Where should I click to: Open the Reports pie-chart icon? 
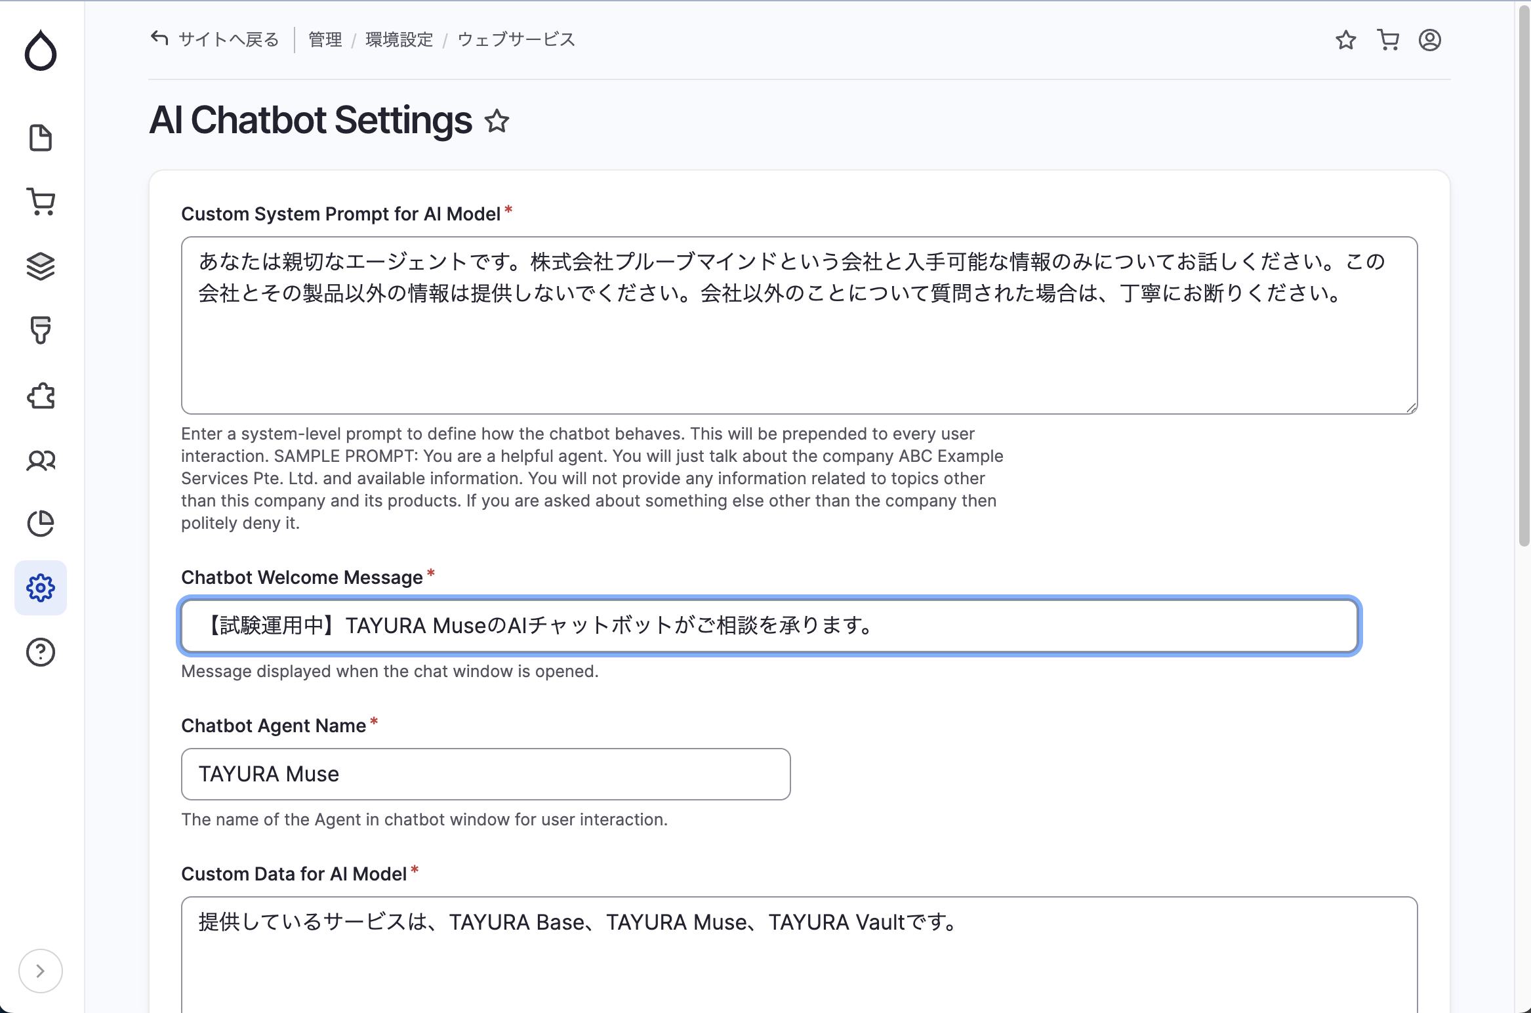[41, 524]
